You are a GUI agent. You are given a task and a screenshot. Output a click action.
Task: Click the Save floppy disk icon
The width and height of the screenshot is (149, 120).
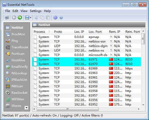click(27, 17)
